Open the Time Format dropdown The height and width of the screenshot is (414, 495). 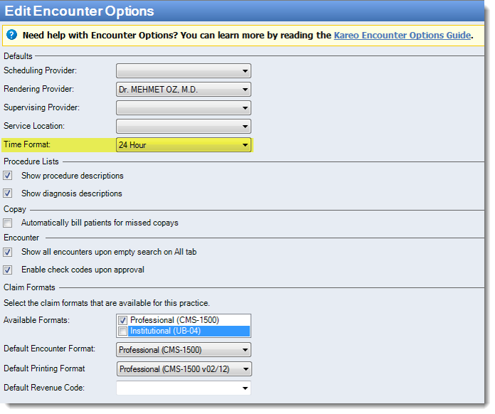pyautogui.click(x=183, y=145)
